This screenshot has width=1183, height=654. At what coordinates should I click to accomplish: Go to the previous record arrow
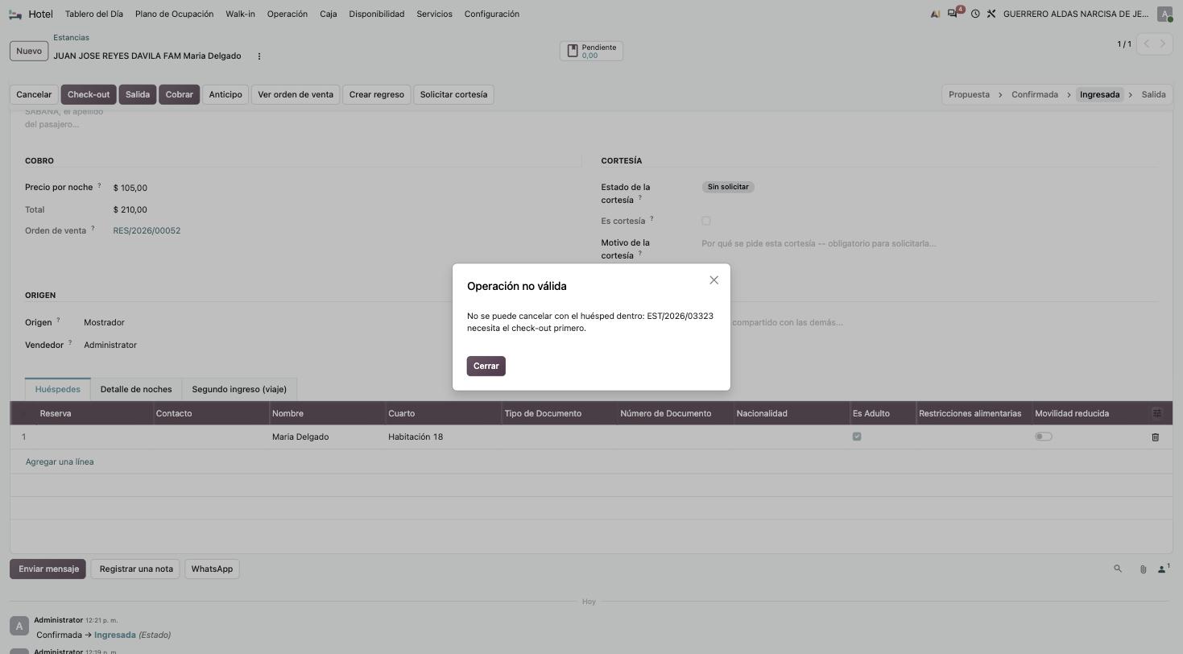tap(1146, 43)
